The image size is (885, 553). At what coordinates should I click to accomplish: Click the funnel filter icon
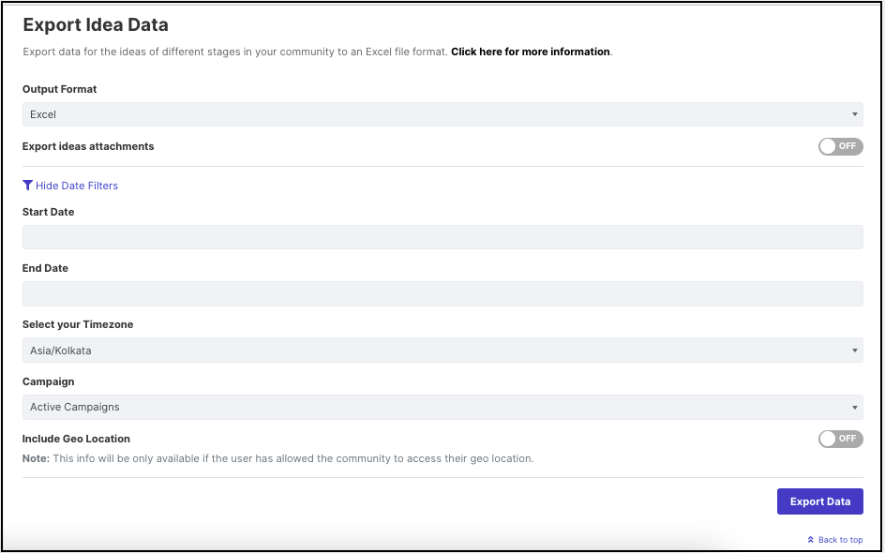[x=27, y=185]
